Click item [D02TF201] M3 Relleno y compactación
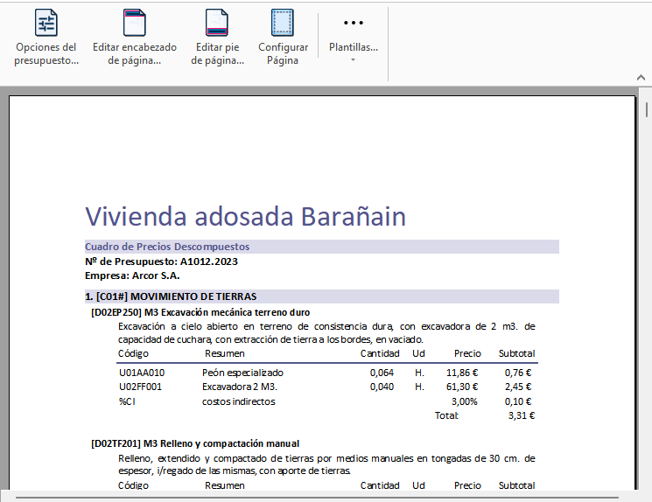This screenshot has width=652, height=502. click(195, 443)
